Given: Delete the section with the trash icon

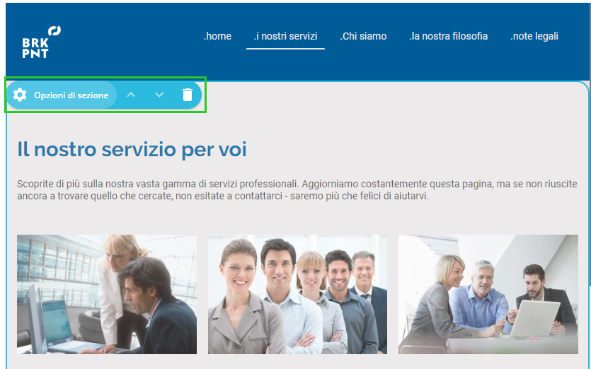Looking at the screenshot, I should click(188, 95).
